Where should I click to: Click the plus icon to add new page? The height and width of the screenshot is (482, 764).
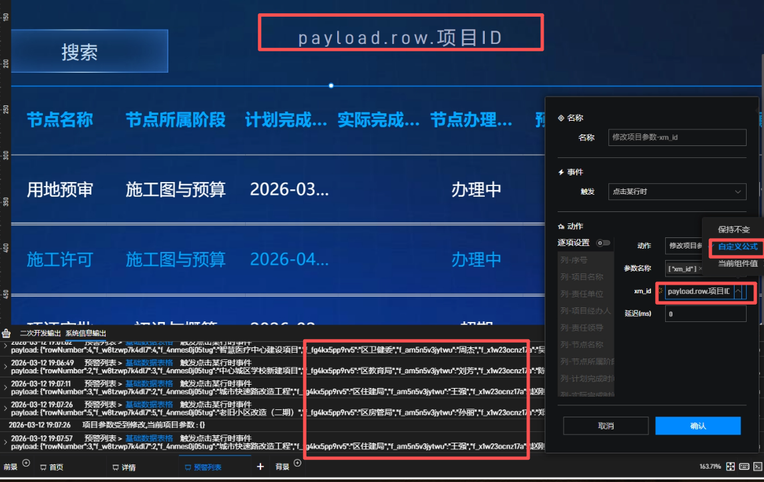(x=260, y=467)
